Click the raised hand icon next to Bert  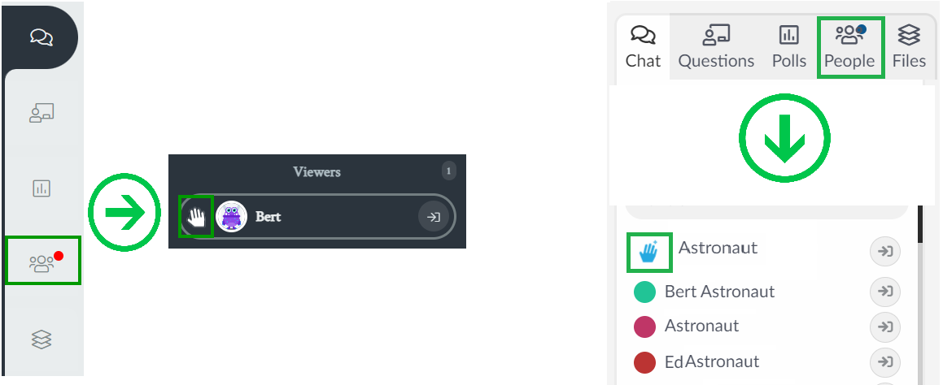click(x=197, y=217)
